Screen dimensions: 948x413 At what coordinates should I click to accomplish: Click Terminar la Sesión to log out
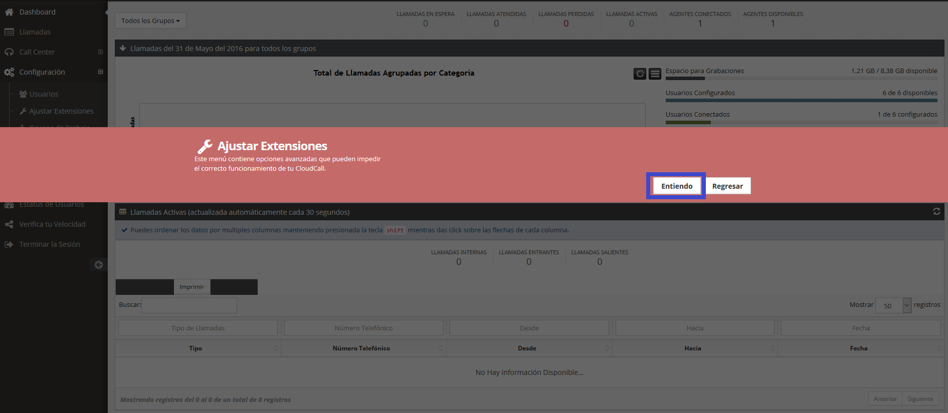click(50, 244)
